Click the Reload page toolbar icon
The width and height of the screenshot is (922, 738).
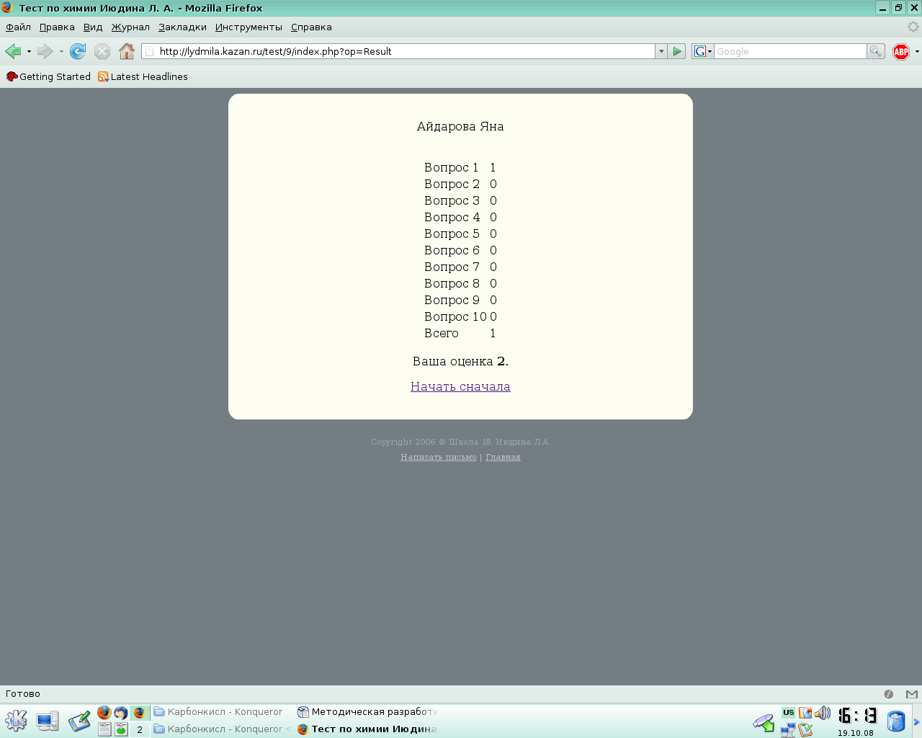click(78, 51)
